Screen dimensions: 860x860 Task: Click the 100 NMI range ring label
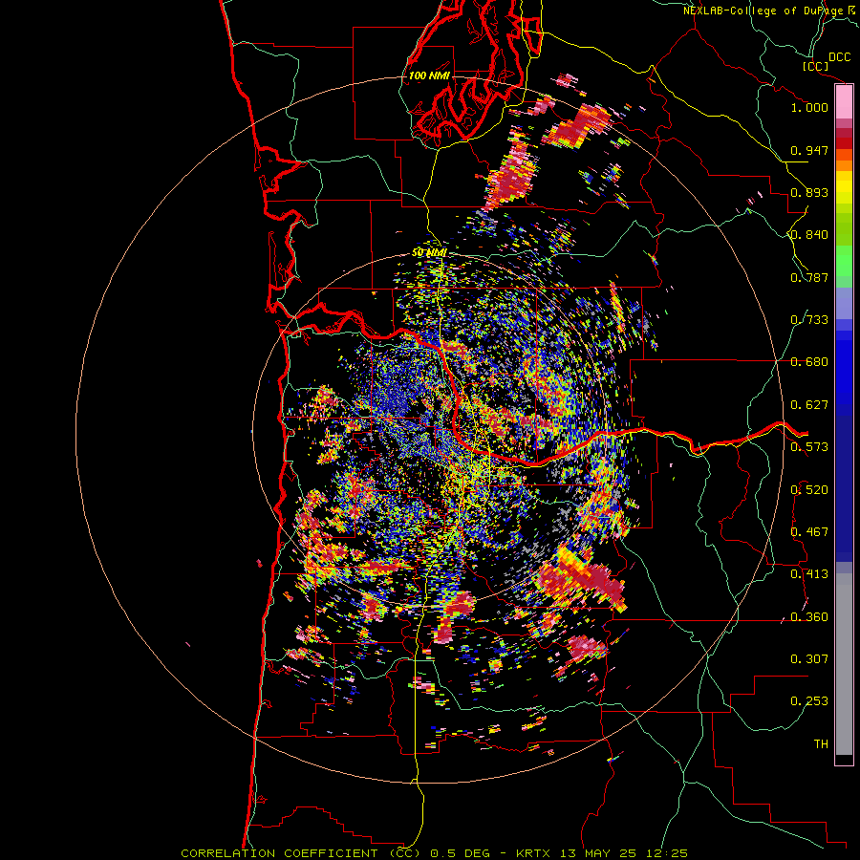point(429,75)
